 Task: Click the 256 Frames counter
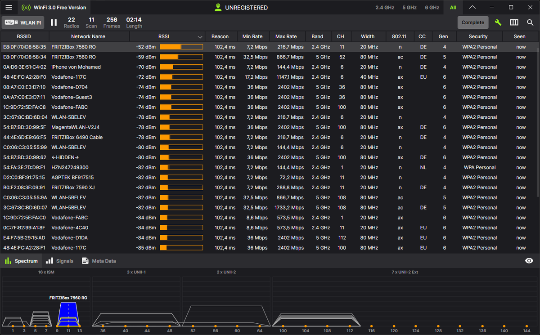(x=112, y=22)
